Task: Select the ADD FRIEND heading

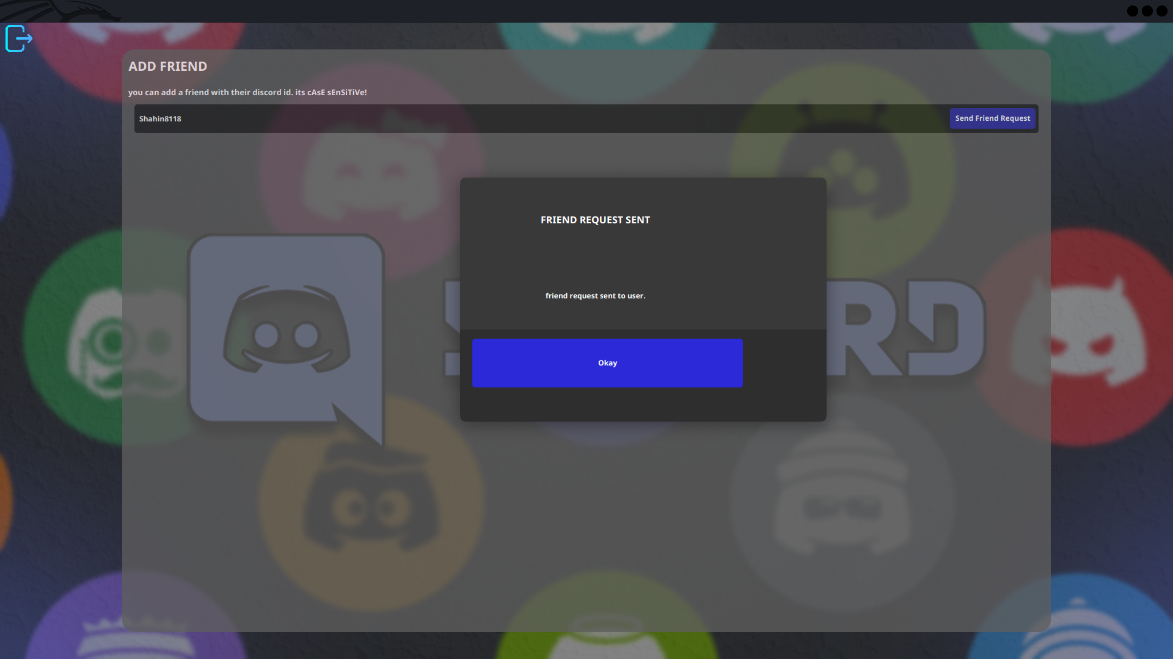Action: click(167, 66)
